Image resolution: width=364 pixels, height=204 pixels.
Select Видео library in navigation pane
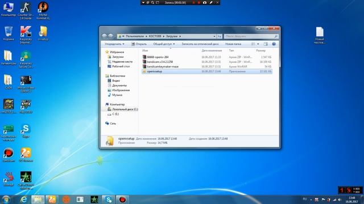(116, 80)
